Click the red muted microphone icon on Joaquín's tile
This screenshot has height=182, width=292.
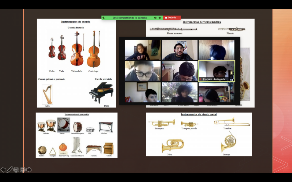(x=200, y=79)
